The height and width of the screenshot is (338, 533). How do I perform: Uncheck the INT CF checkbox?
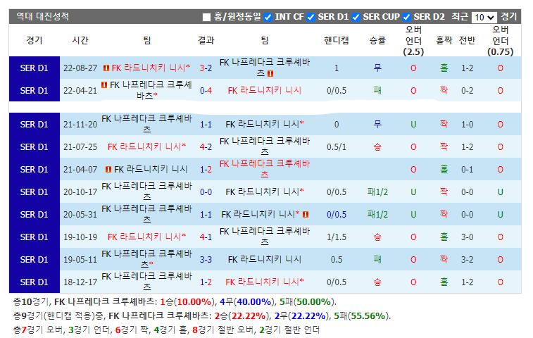[x=268, y=18]
